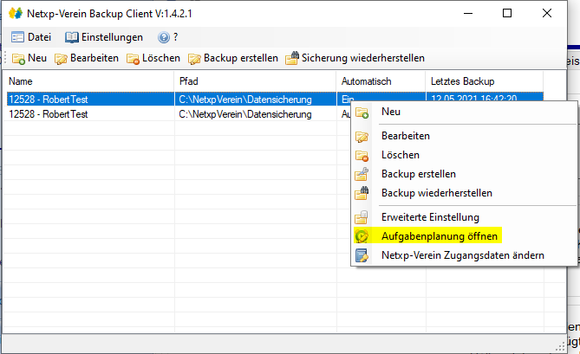Select Aufgabenplanung öffnen entry
The width and height of the screenshot is (580, 354).
[x=464, y=236]
